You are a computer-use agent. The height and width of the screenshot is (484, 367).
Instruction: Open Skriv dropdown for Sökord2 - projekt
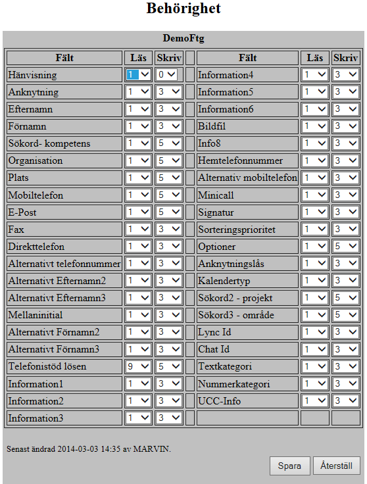pyautogui.click(x=346, y=298)
